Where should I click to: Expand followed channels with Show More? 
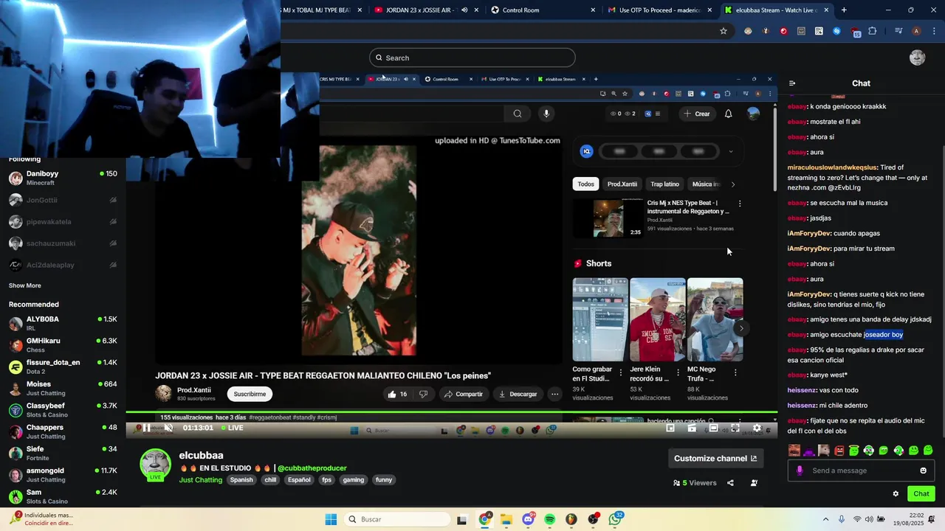pos(25,285)
